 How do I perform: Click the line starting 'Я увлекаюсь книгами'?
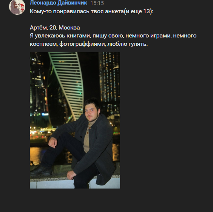[x=113, y=36]
